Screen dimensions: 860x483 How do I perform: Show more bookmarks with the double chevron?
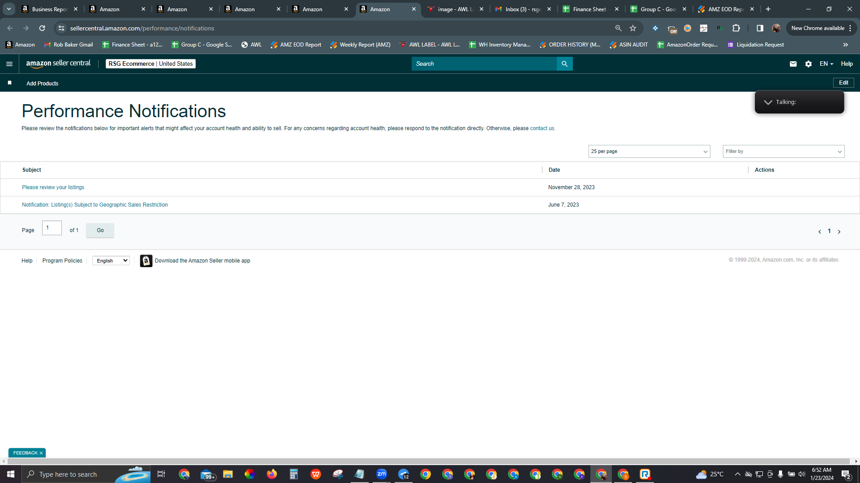(x=845, y=45)
